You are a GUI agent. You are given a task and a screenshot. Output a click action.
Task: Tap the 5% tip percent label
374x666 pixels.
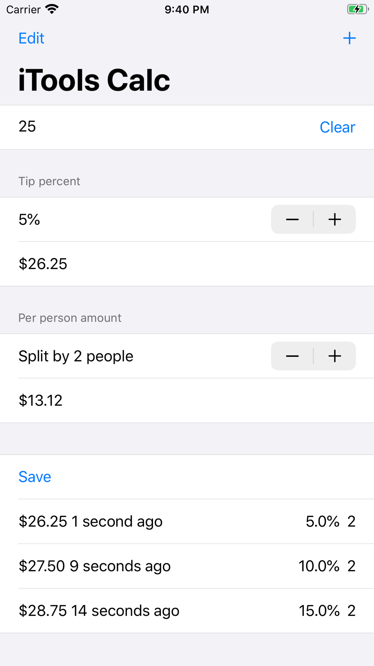click(x=29, y=220)
